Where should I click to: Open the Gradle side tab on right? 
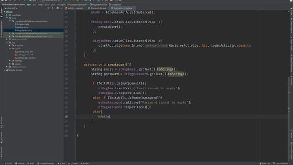pyautogui.click(x=291, y=11)
